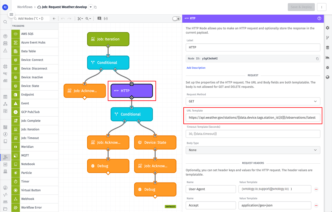Remove the Accept header with red minus
The height and width of the screenshot is (212, 332).
pos(316,205)
